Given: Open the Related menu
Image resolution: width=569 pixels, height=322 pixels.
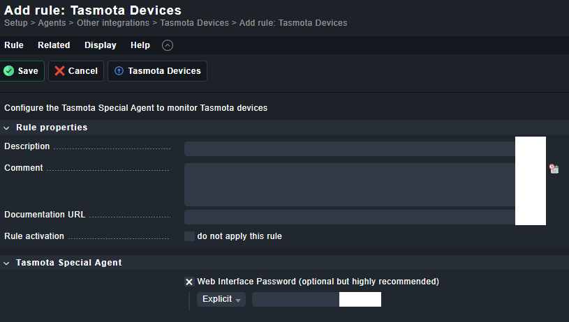Looking at the screenshot, I should [x=54, y=45].
